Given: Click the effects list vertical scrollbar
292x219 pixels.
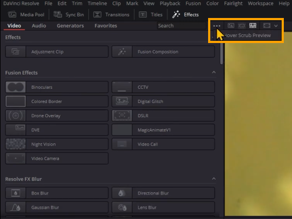Looking at the screenshot, I should 221,53.
